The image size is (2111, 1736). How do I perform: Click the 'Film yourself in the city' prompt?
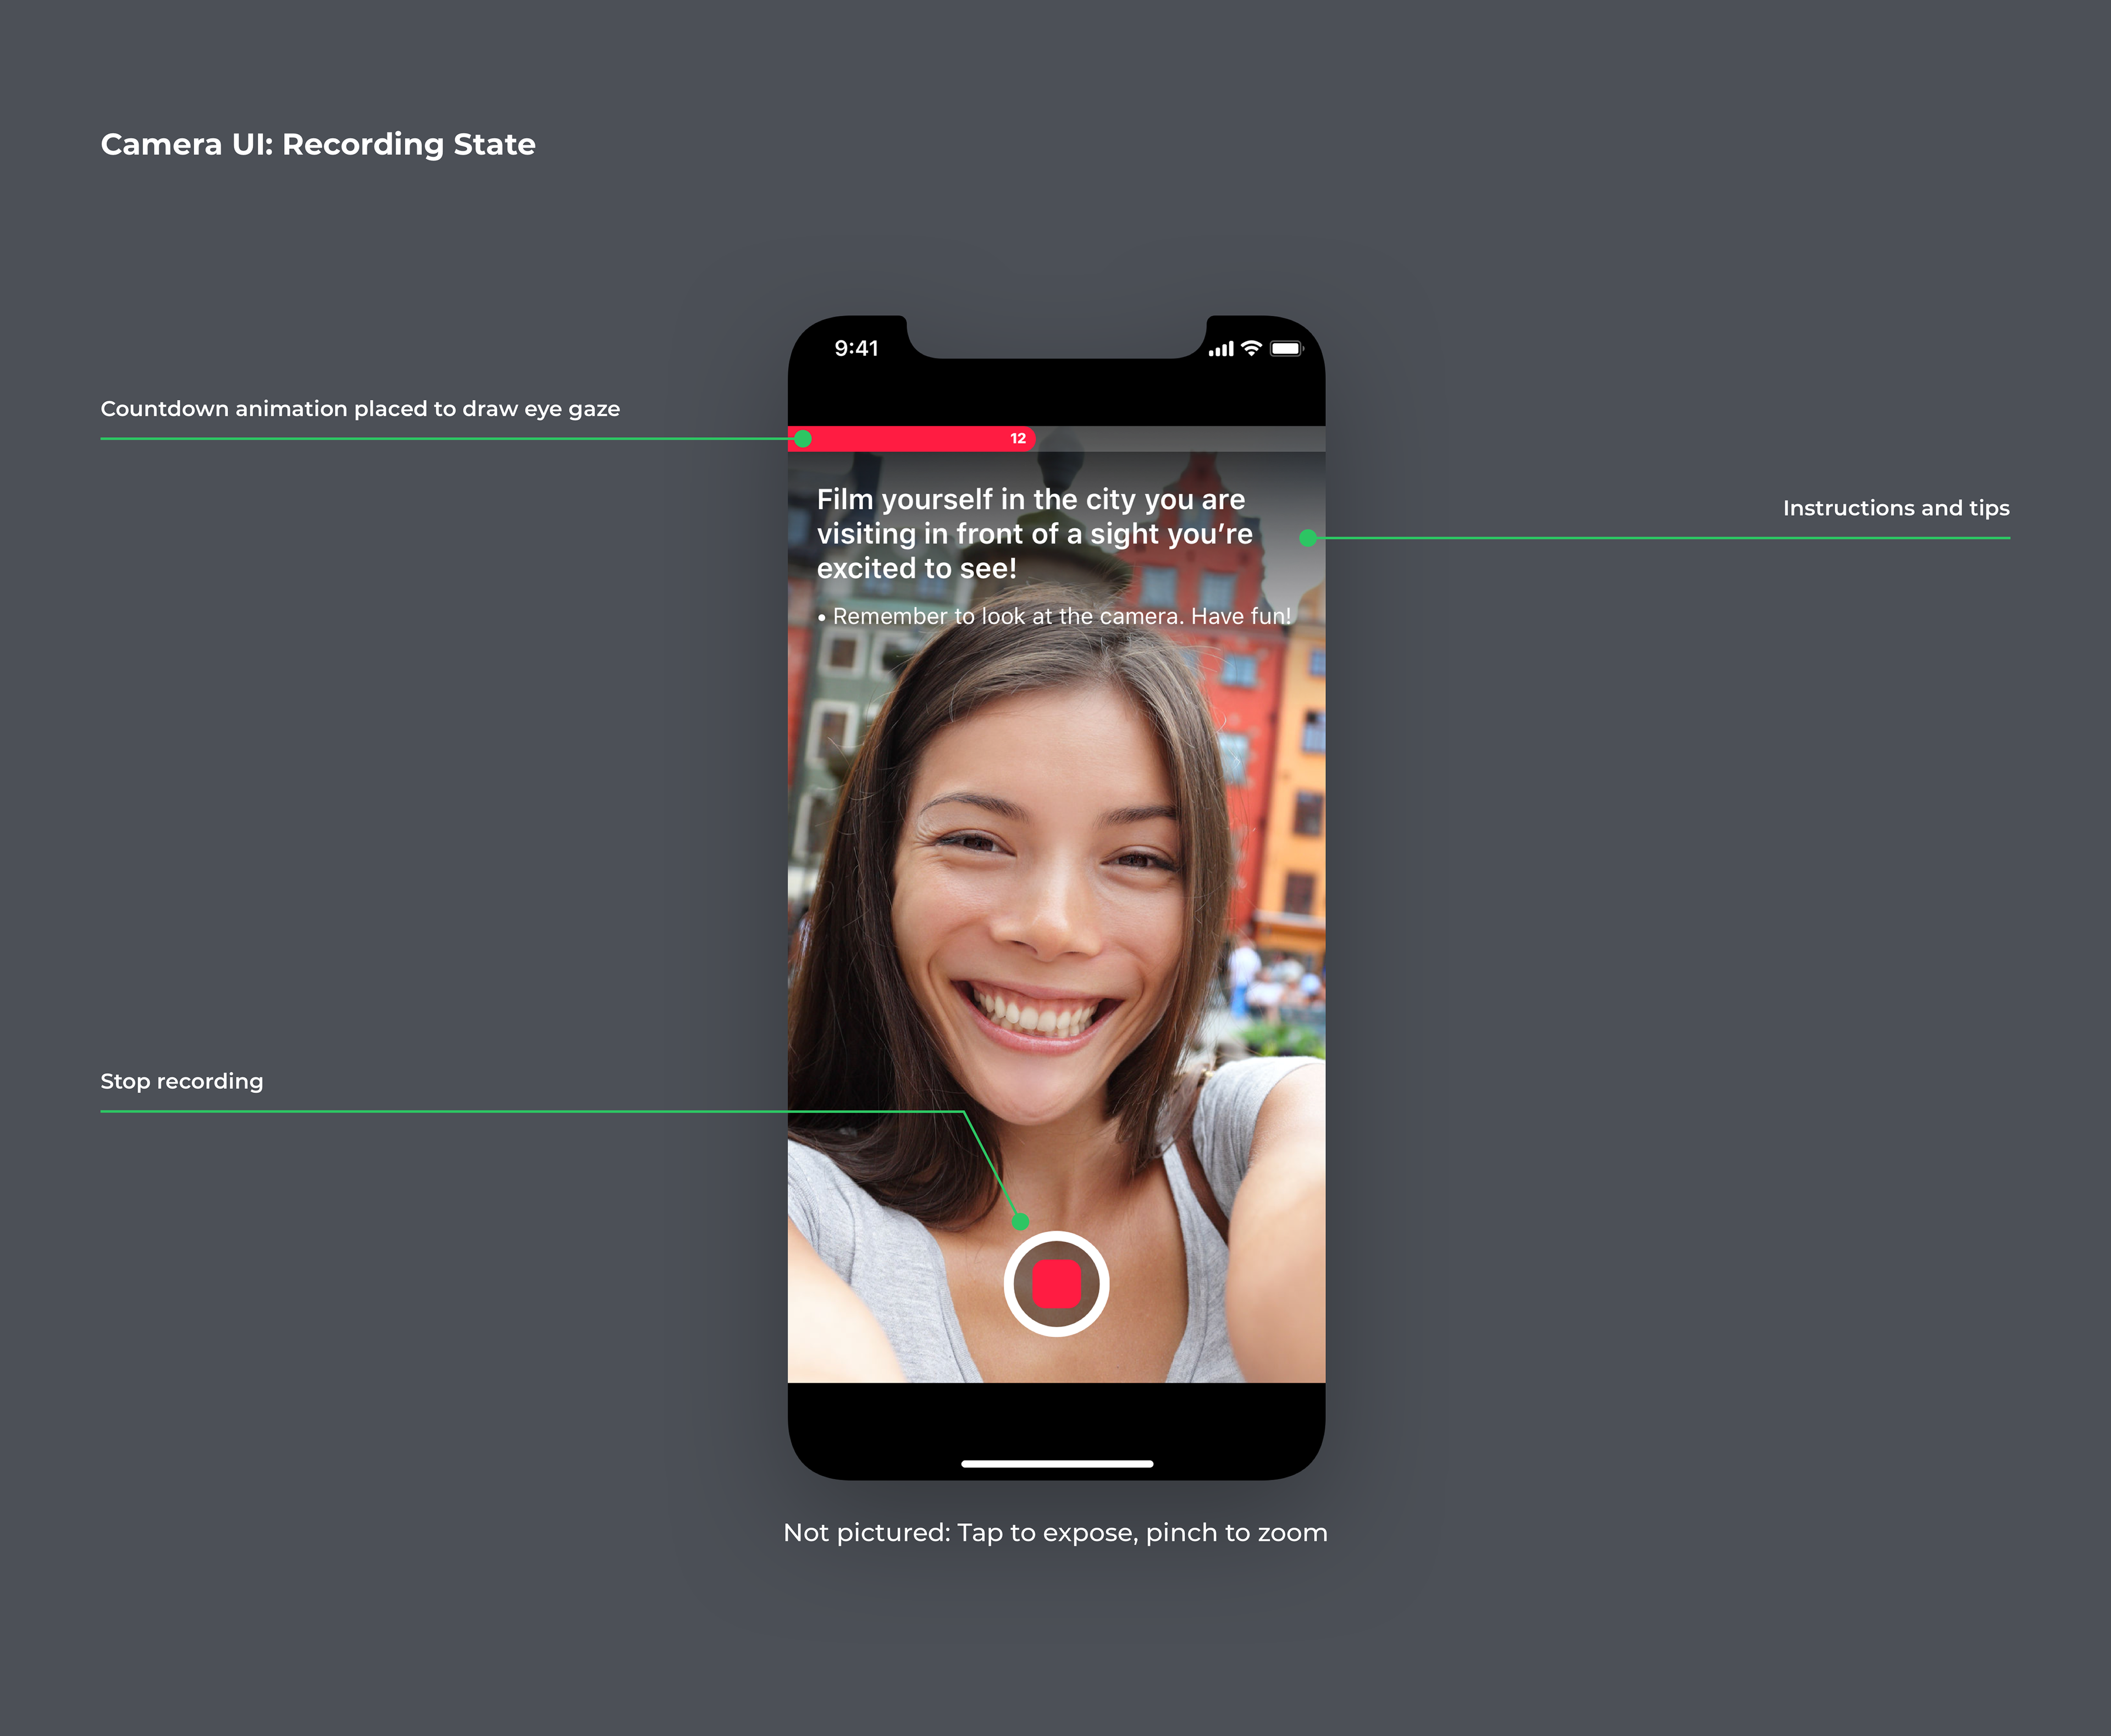(x=1034, y=533)
